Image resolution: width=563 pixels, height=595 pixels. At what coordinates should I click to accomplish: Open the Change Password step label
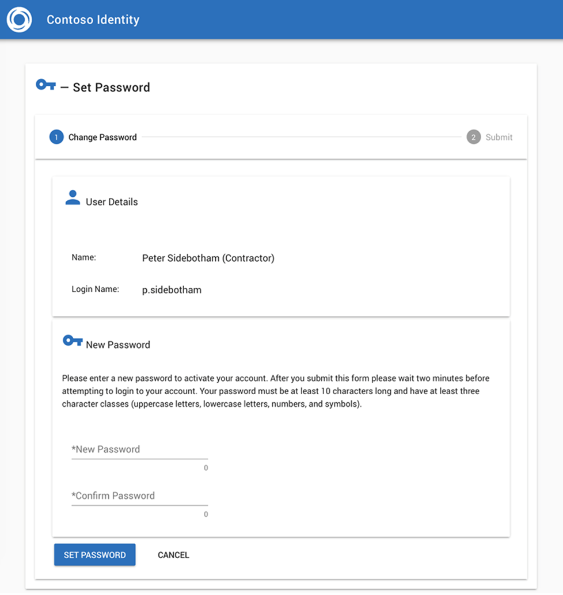pos(102,138)
